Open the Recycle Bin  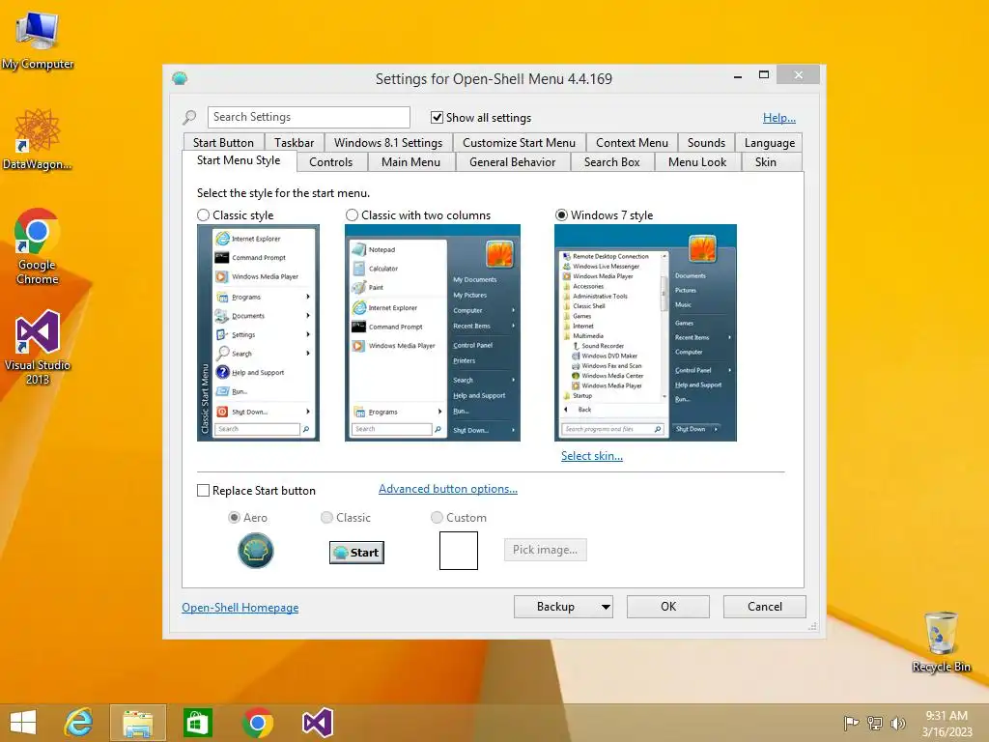click(941, 642)
